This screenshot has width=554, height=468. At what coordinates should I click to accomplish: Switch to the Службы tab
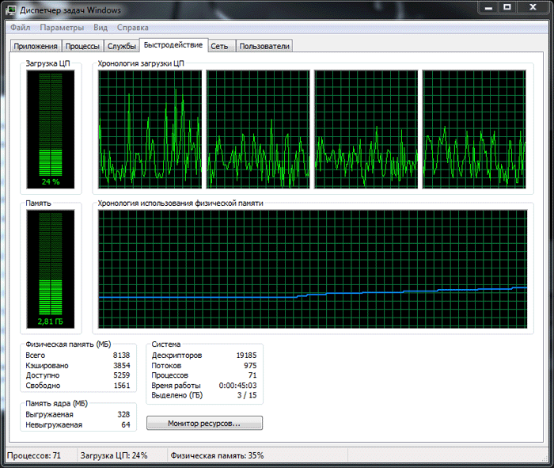(x=122, y=46)
